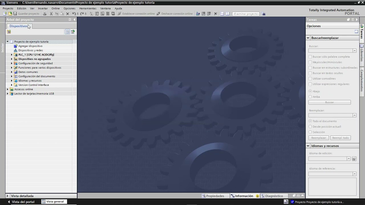Enable Mayúsculas/minúsculas checkbox
365x205 pixels.
(310, 62)
